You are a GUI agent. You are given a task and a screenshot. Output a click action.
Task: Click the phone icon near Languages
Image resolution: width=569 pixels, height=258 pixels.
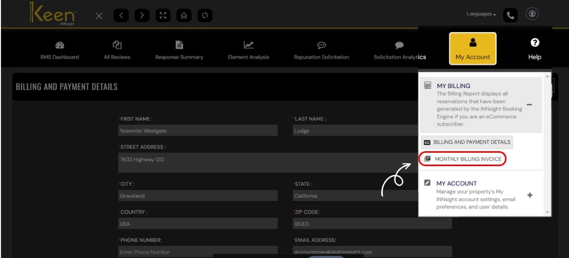tap(511, 15)
